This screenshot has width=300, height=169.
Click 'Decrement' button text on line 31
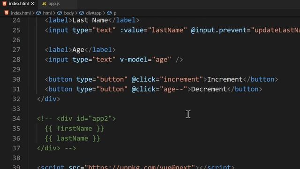pyautogui.click(x=209, y=89)
